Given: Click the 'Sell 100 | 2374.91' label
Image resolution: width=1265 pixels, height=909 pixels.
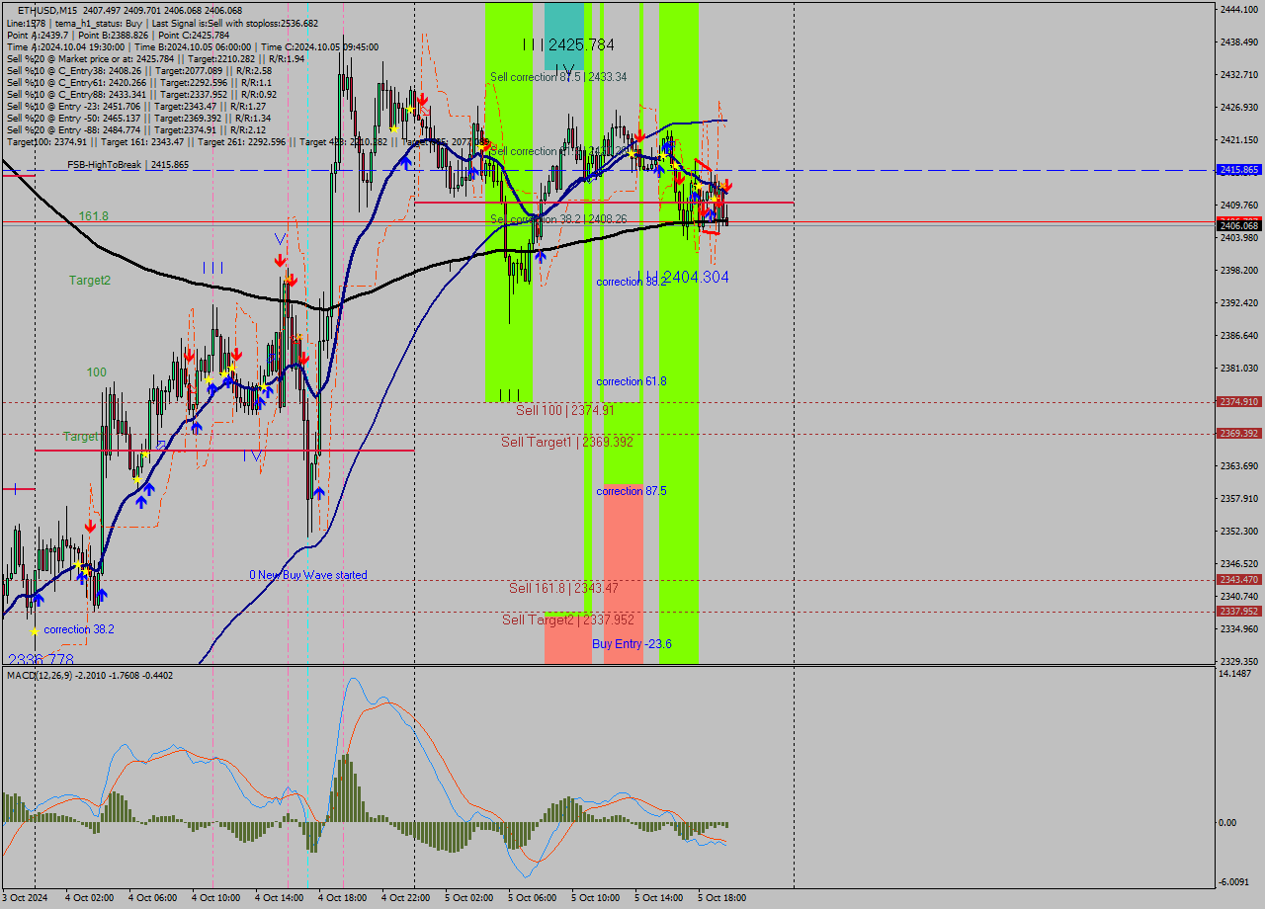Looking at the screenshot, I should [x=565, y=410].
